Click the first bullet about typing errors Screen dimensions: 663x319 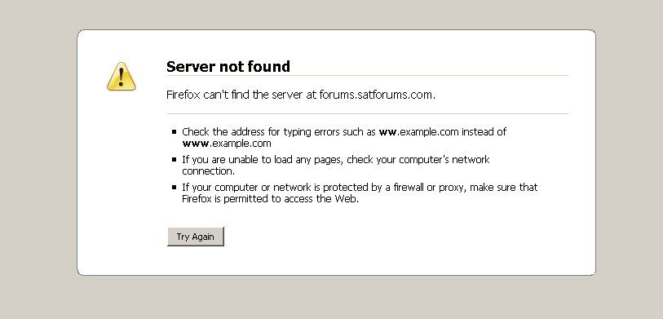[344, 138]
